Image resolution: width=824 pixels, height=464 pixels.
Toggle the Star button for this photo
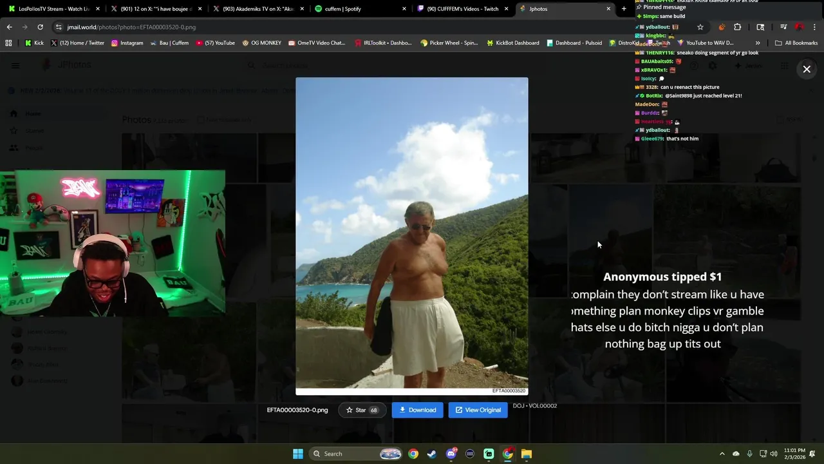pyautogui.click(x=362, y=410)
